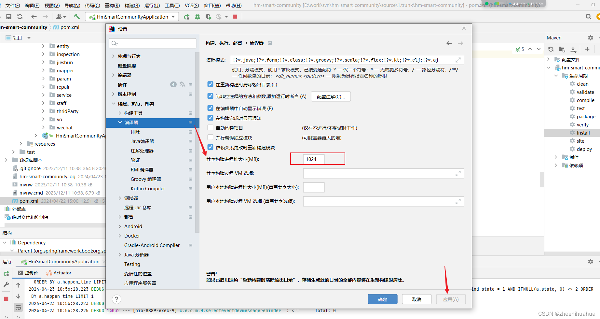
Task: Run with coverage icon
Action: [208, 17]
